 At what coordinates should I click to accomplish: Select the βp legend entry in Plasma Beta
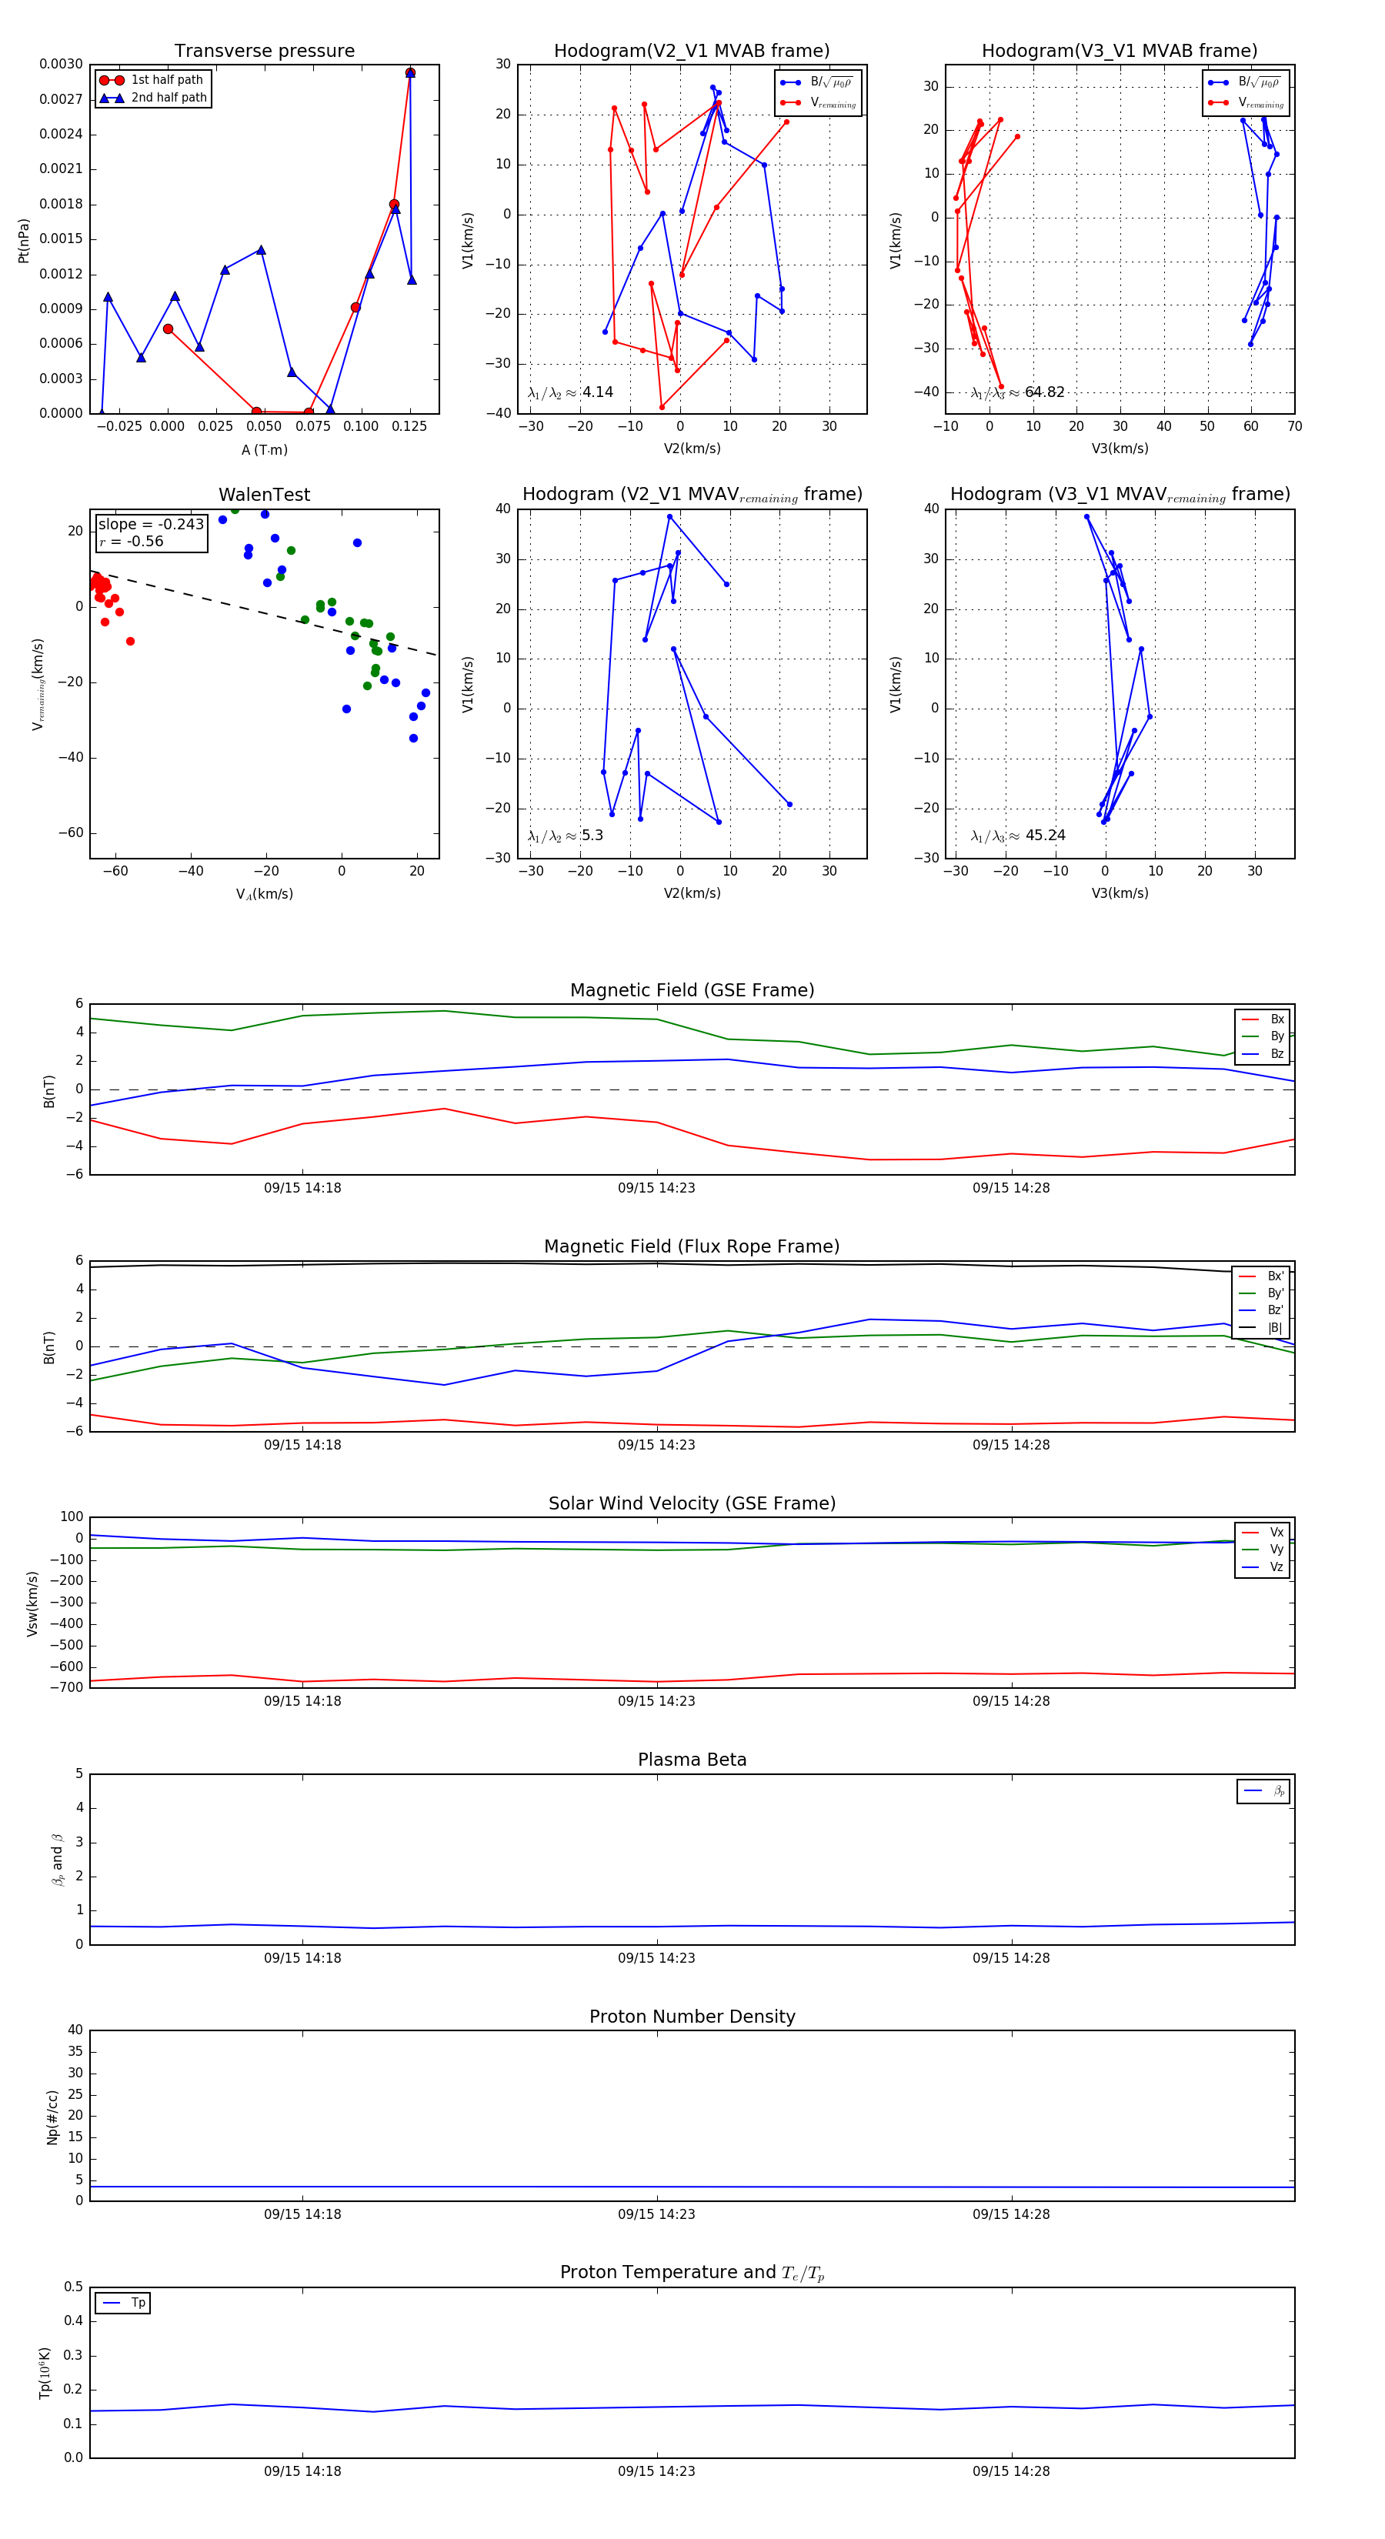coord(1265,1791)
